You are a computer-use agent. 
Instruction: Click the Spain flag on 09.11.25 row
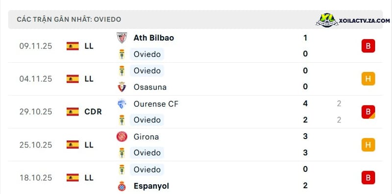pos(73,46)
